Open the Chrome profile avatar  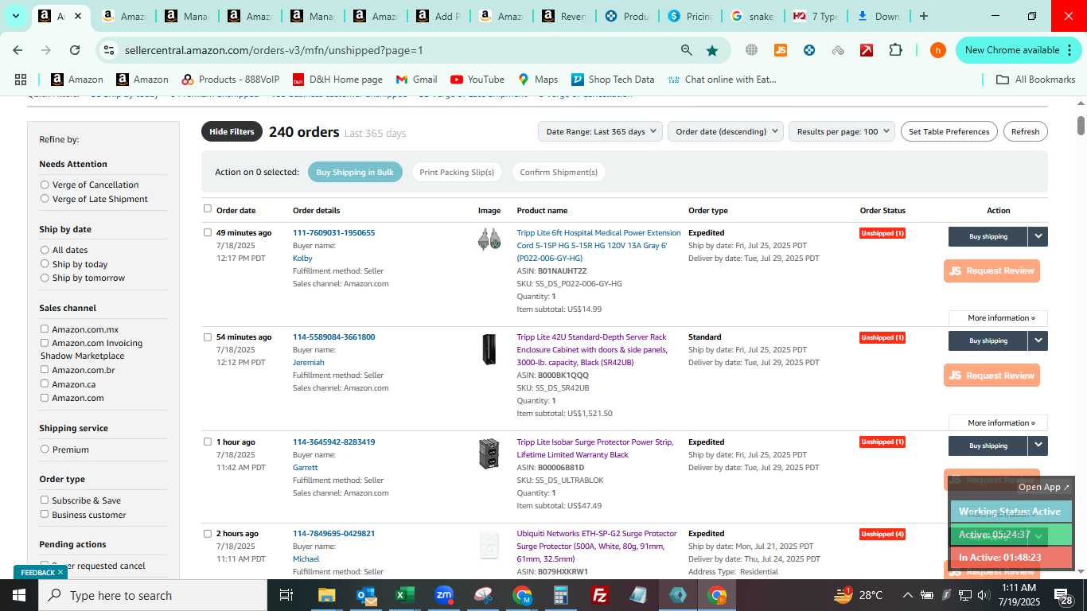tap(938, 50)
